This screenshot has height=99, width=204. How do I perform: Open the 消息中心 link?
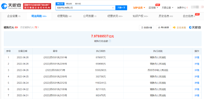[182, 8]
